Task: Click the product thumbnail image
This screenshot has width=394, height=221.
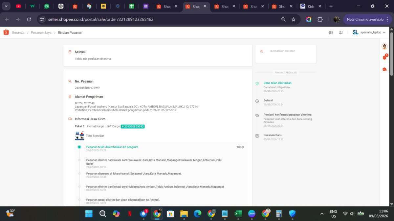Action: (79, 136)
